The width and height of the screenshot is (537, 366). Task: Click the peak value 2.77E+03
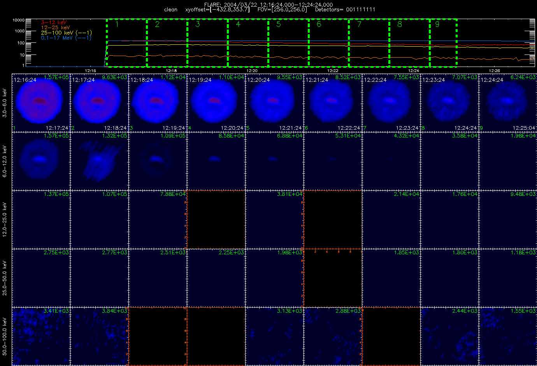[115, 252]
